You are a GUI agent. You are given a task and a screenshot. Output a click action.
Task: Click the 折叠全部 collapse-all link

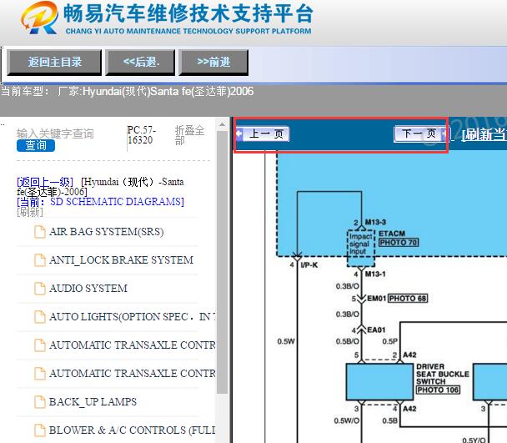189,135
